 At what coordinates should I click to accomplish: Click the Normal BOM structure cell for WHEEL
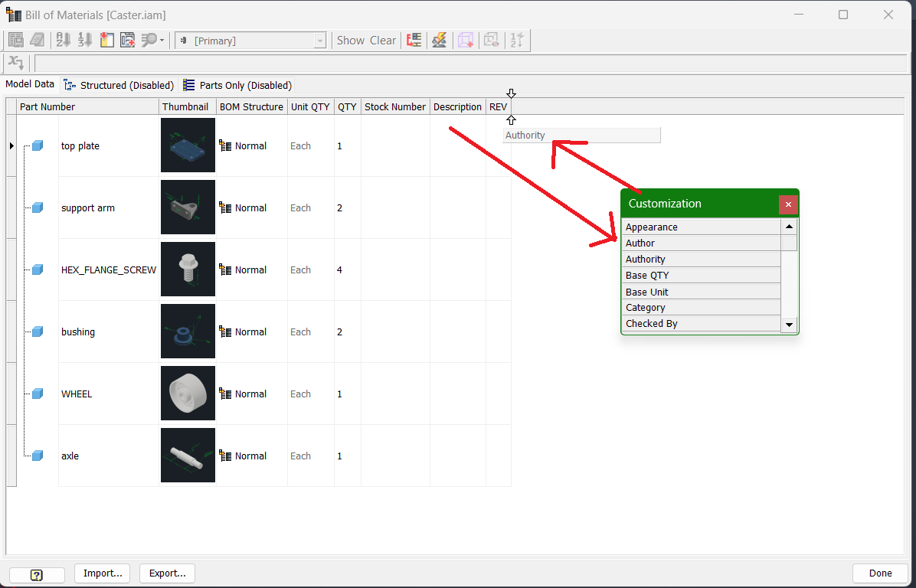tap(252, 394)
